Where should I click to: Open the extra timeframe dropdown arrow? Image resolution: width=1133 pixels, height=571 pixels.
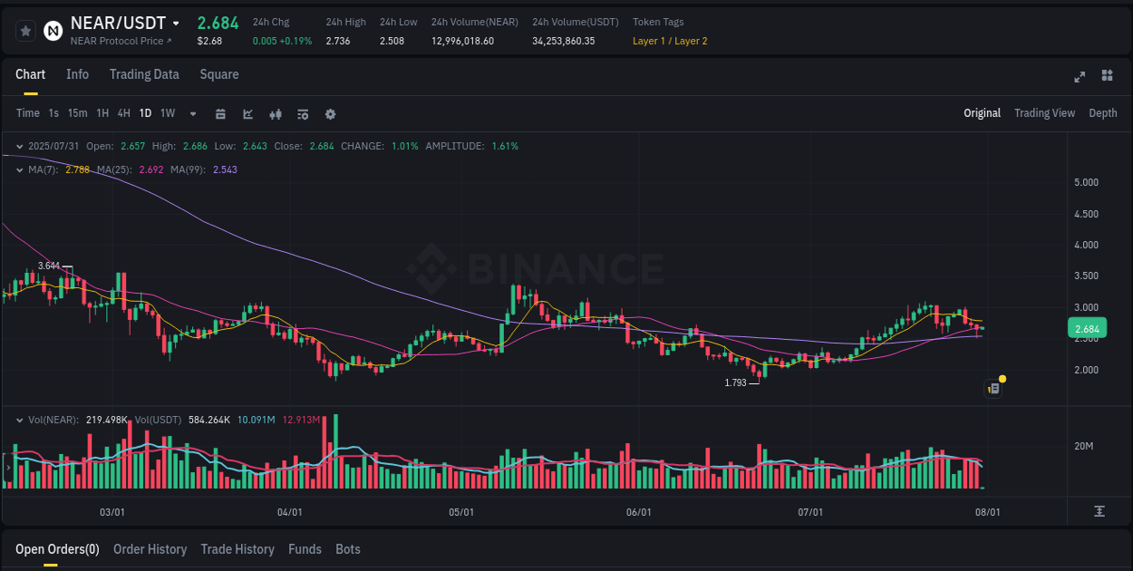(192, 113)
